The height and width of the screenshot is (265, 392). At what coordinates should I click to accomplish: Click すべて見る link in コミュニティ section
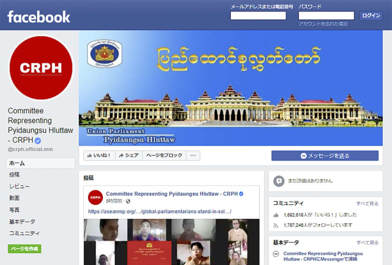[x=367, y=203]
